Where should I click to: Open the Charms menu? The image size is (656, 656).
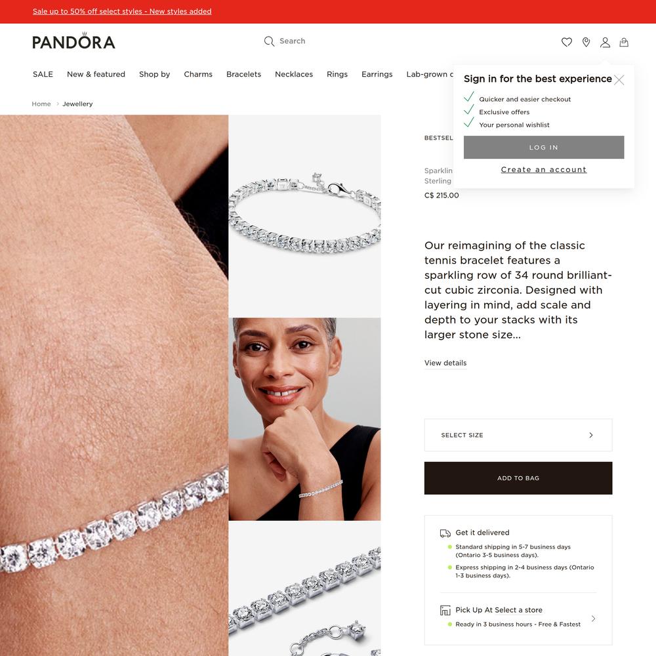198,74
